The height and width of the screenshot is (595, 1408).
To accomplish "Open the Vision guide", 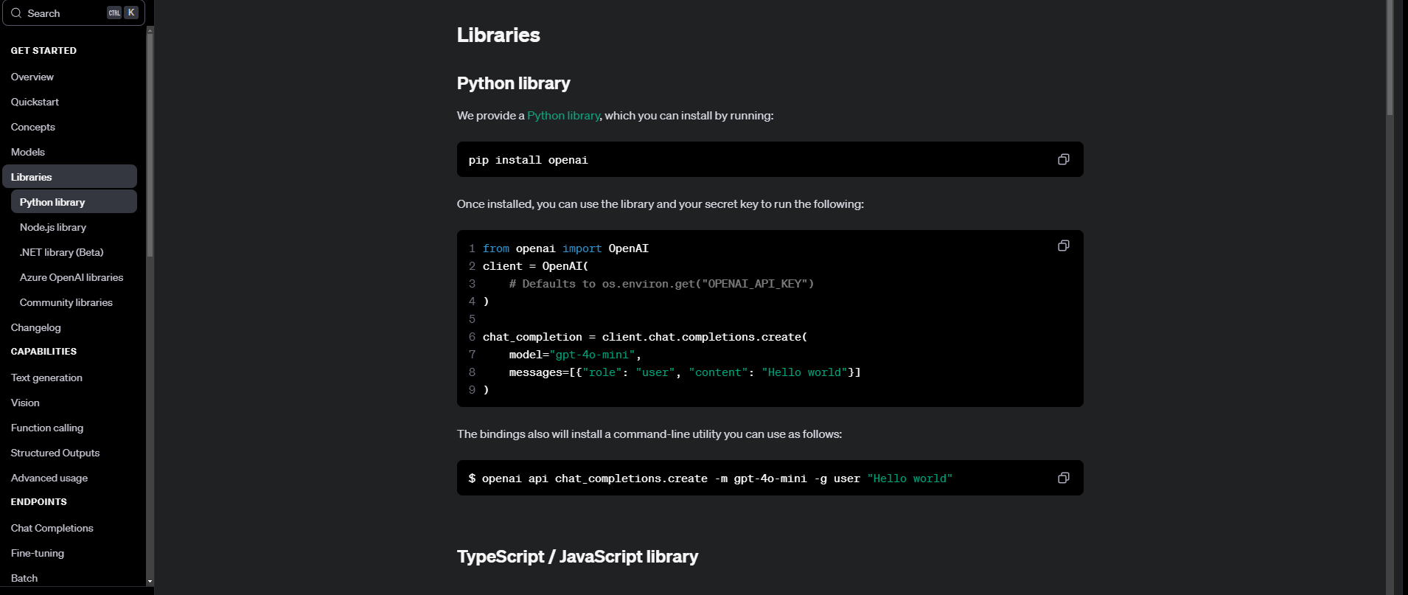I will pos(25,403).
